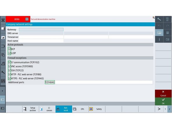
Task: Open the Setup archive softkey
Action: (x=31, y=109)
